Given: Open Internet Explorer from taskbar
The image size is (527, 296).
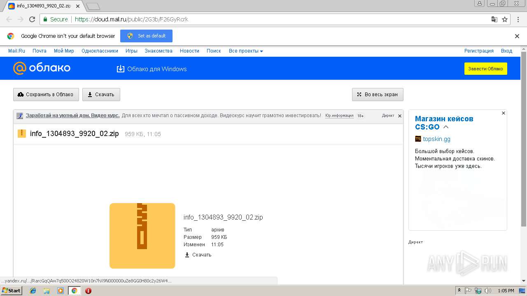Looking at the screenshot, I should click(33, 291).
